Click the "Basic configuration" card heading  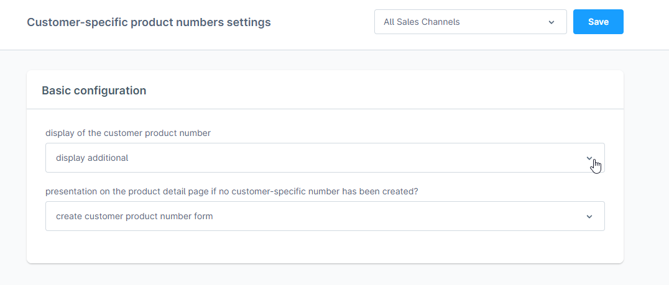pyautogui.click(x=94, y=91)
